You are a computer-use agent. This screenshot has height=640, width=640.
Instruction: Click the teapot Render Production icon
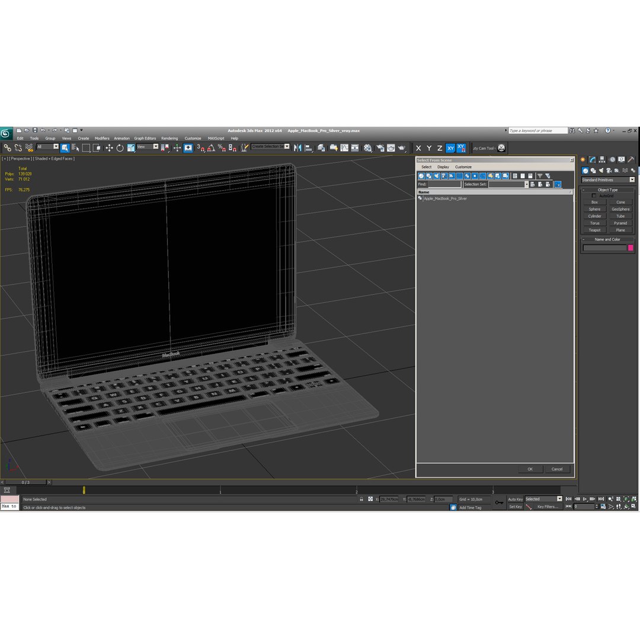tap(402, 148)
